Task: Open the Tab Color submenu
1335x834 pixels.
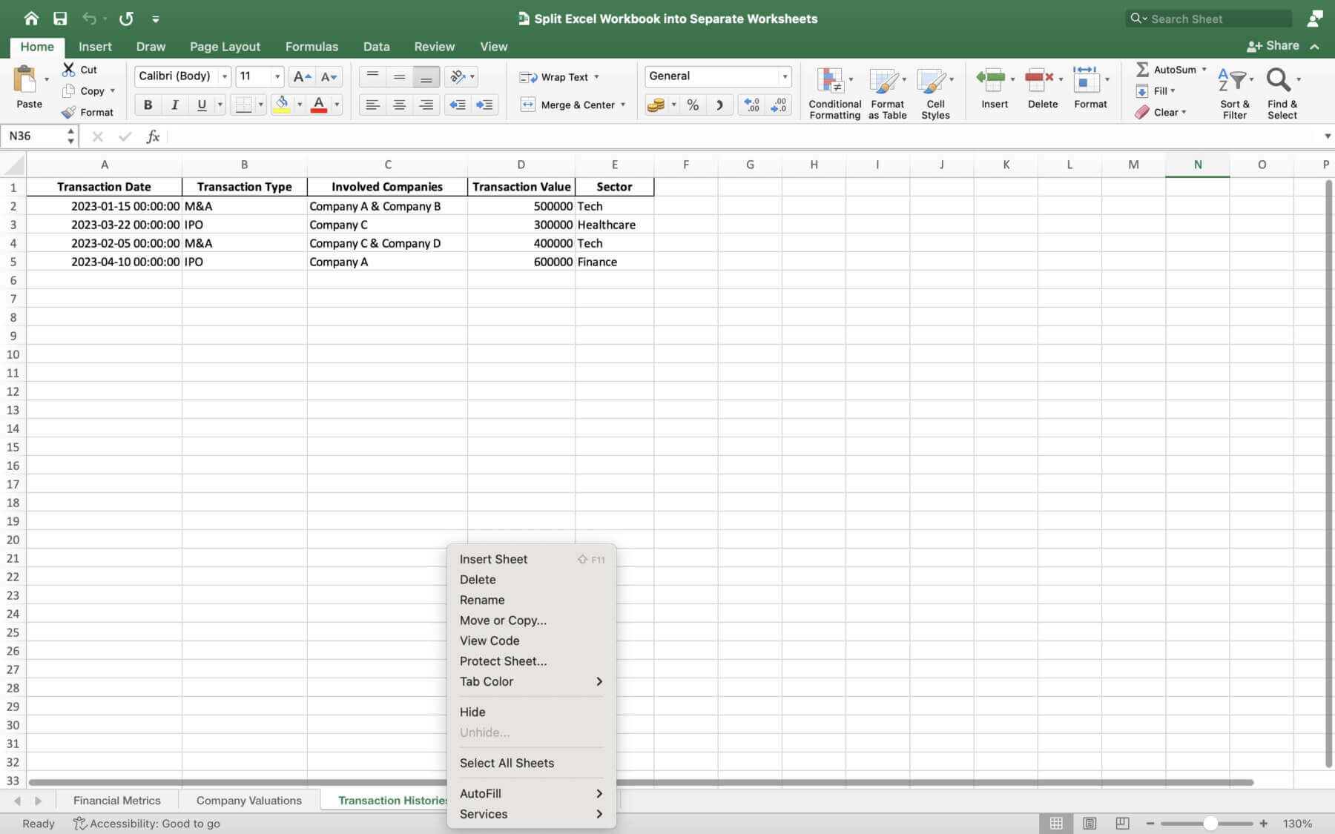Action: [x=532, y=681]
